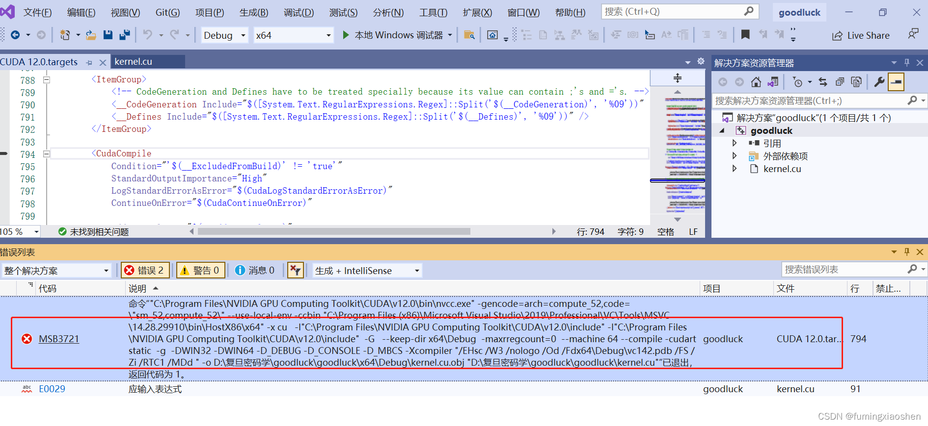Pin the CUDA 12.0.targets tab
Viewport: 928px width, 426px height.
[x=89, y=62]
